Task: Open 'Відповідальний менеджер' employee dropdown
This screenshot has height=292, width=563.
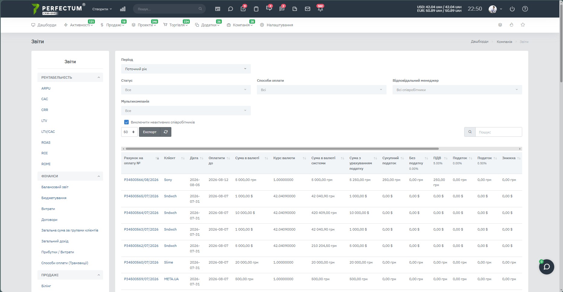Action: [457, 90]
